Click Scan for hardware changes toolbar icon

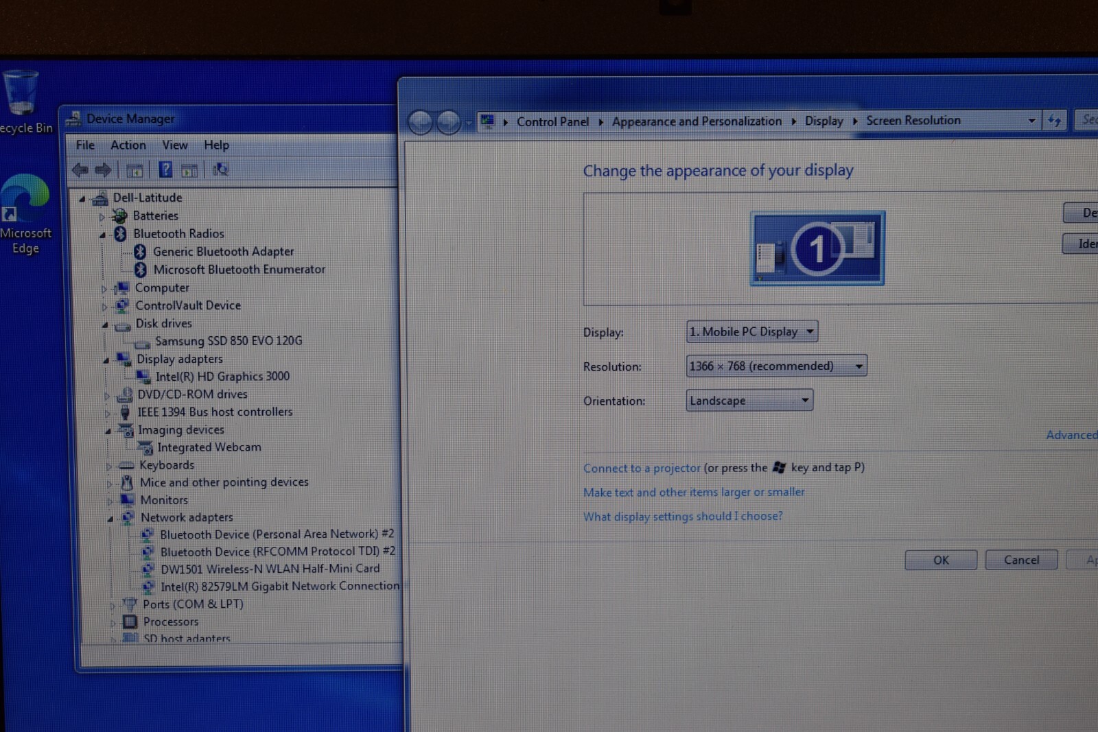coord(220,169)
